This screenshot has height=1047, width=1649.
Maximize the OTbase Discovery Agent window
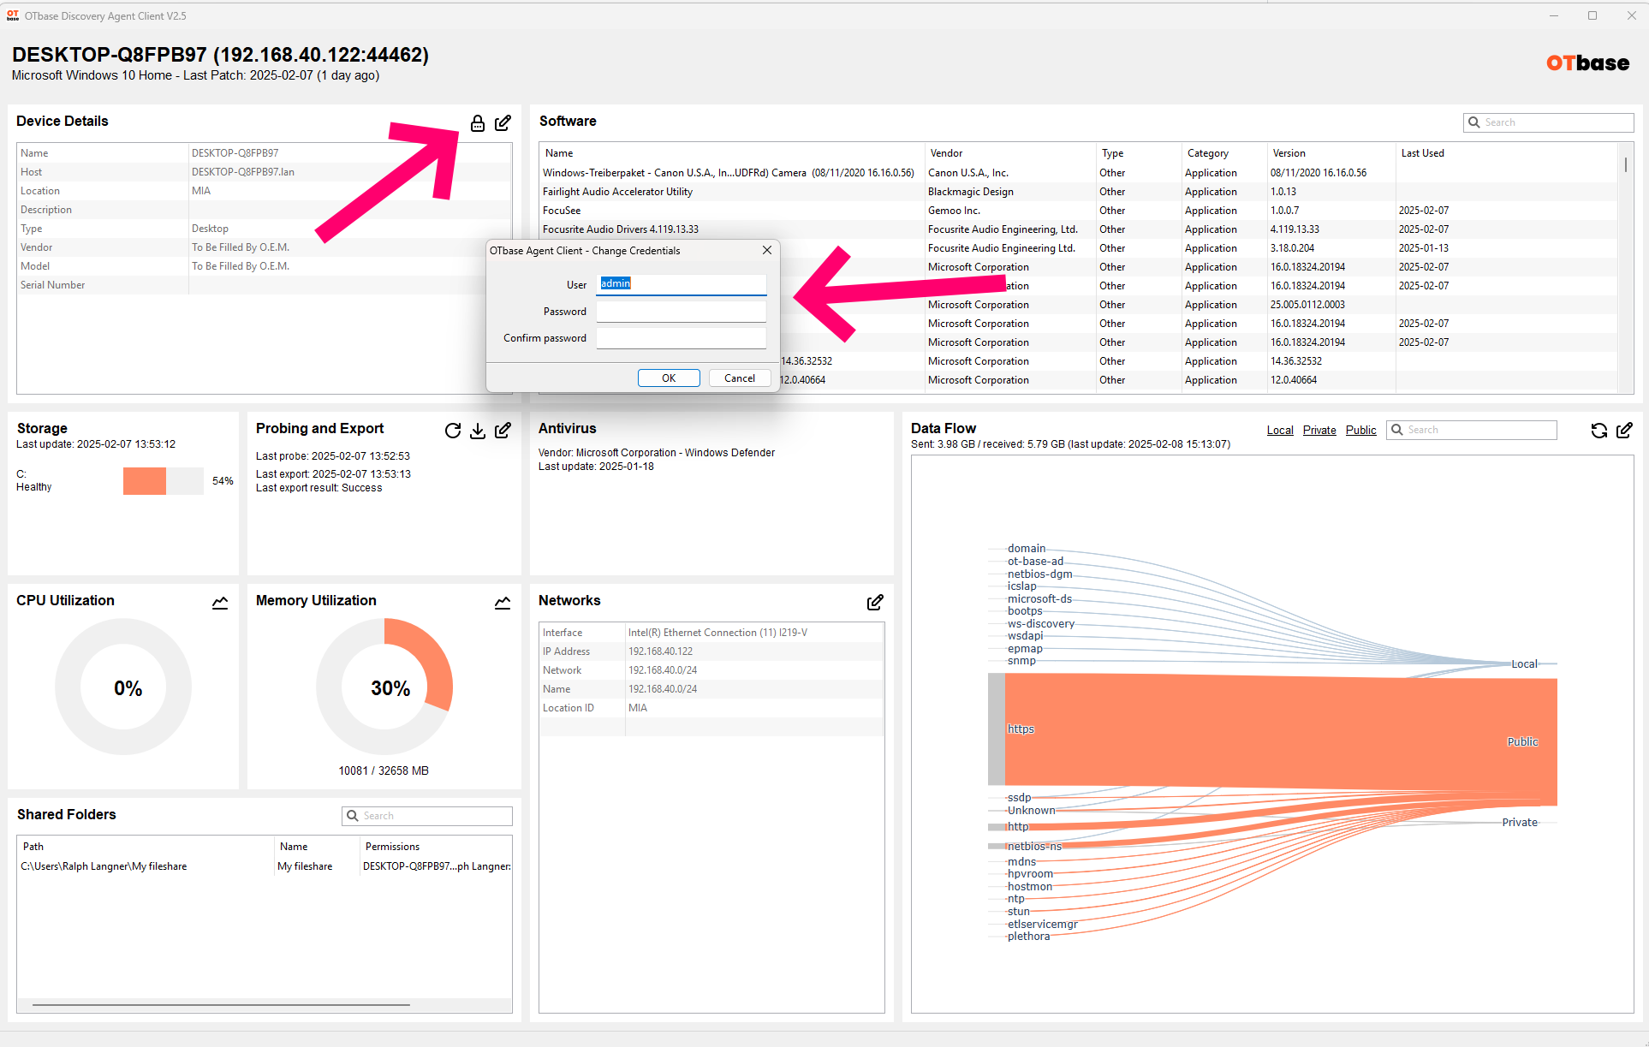[x=1592, y=15]
